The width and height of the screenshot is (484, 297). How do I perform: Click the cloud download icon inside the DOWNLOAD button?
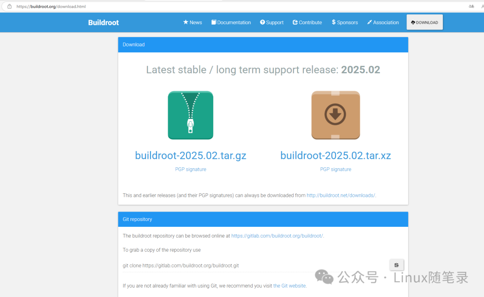click(x=414, y=22)
